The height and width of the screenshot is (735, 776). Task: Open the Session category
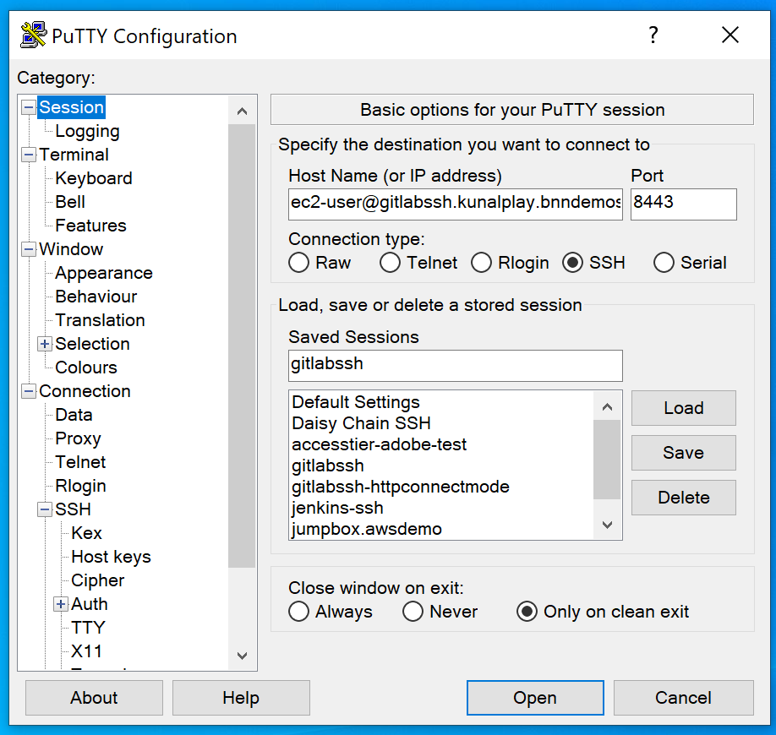coord(71,107)
